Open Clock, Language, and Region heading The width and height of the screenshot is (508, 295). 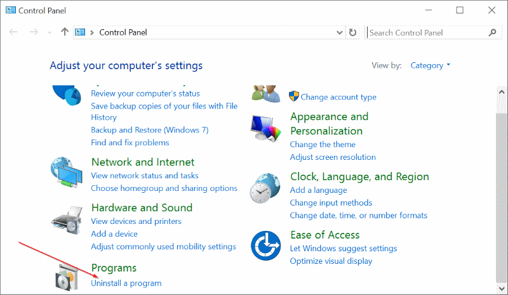click(359, 177)
